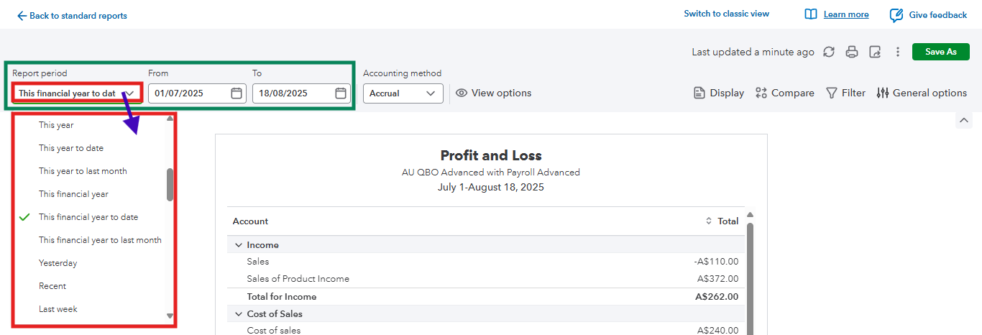982x335 pixels.
Task: Click the report period list scrollbar
Action: coord(170,185)
